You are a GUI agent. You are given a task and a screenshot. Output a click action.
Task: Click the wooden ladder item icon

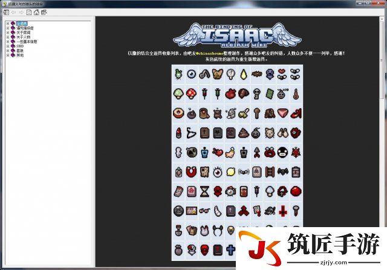coord(270,172)
